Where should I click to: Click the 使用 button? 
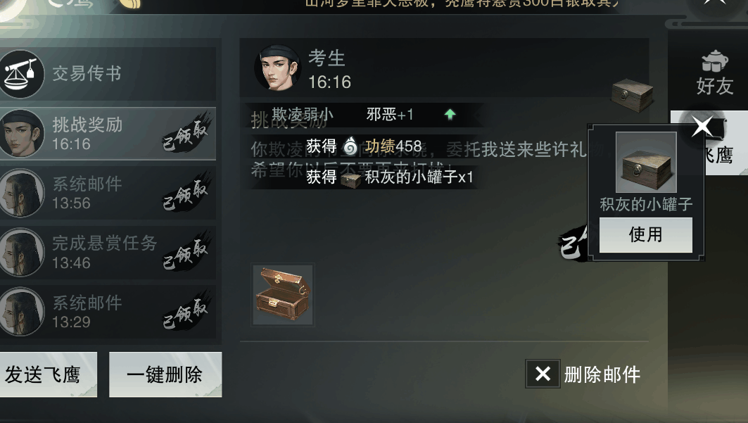pos(645,234)
